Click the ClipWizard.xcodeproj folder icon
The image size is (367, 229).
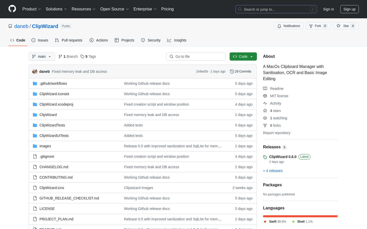pyautogui.click(x=35, y=104)
